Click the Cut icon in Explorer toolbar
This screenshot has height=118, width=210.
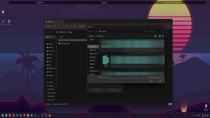coord(55,26)
